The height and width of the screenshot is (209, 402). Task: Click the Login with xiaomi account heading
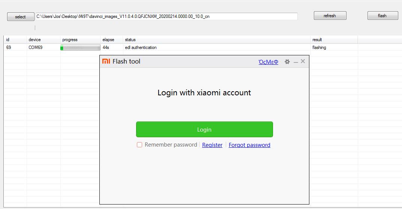(204, 92)
